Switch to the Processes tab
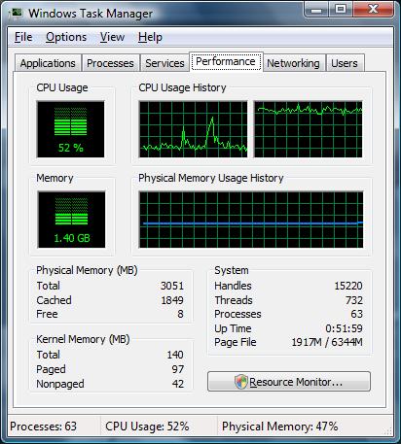Viewport: 401px width, 444px height. click(x=110, y=63)
